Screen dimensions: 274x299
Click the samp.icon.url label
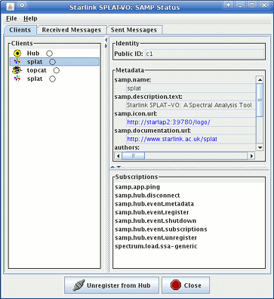click(136, 114)
